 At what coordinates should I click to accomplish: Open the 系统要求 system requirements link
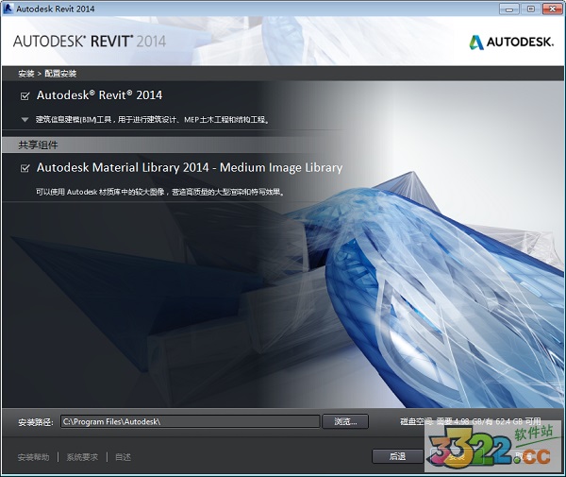(82, 457)
